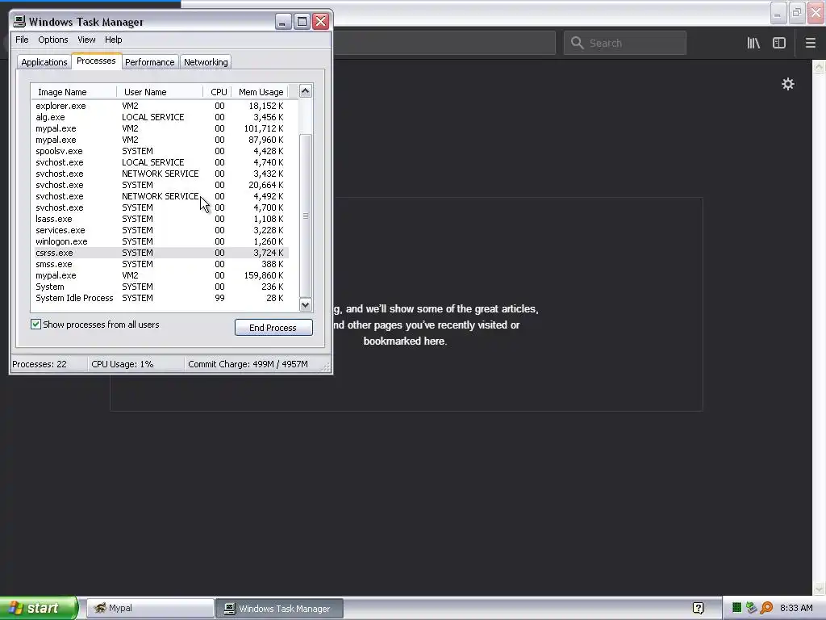The height and width of the screenshot is (620, 826).
Task: Click the Task Manager title bar icon
Action: pyautogui.click(x=19, y=21)
